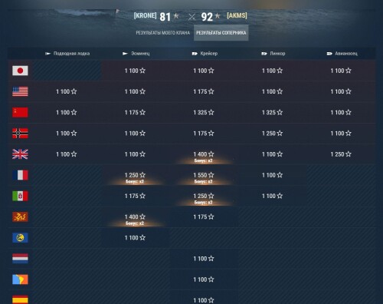Click French cruiser 1 550 bonus cell
The width and height of the screenshot is (383, 304).
204,175
